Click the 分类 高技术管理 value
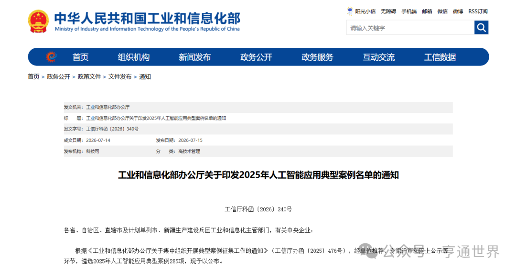 point(189,152)
